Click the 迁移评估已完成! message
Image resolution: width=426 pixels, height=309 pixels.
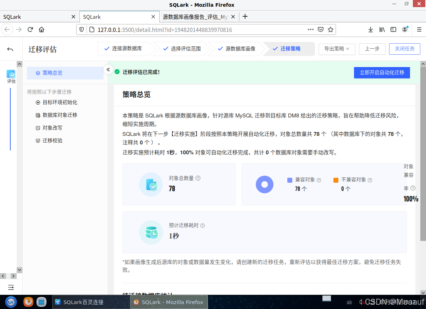pos(141,72)
